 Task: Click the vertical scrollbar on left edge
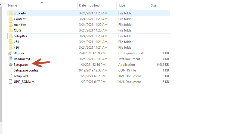[x=1, y=54]
